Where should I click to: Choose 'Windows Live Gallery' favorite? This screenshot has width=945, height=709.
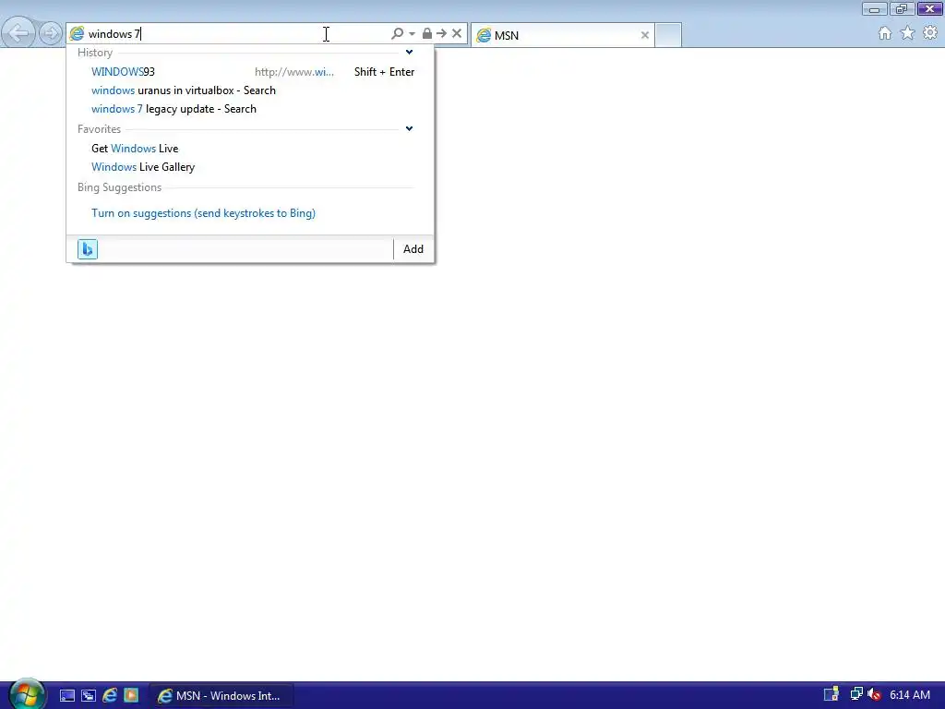(x=250, y=167)
